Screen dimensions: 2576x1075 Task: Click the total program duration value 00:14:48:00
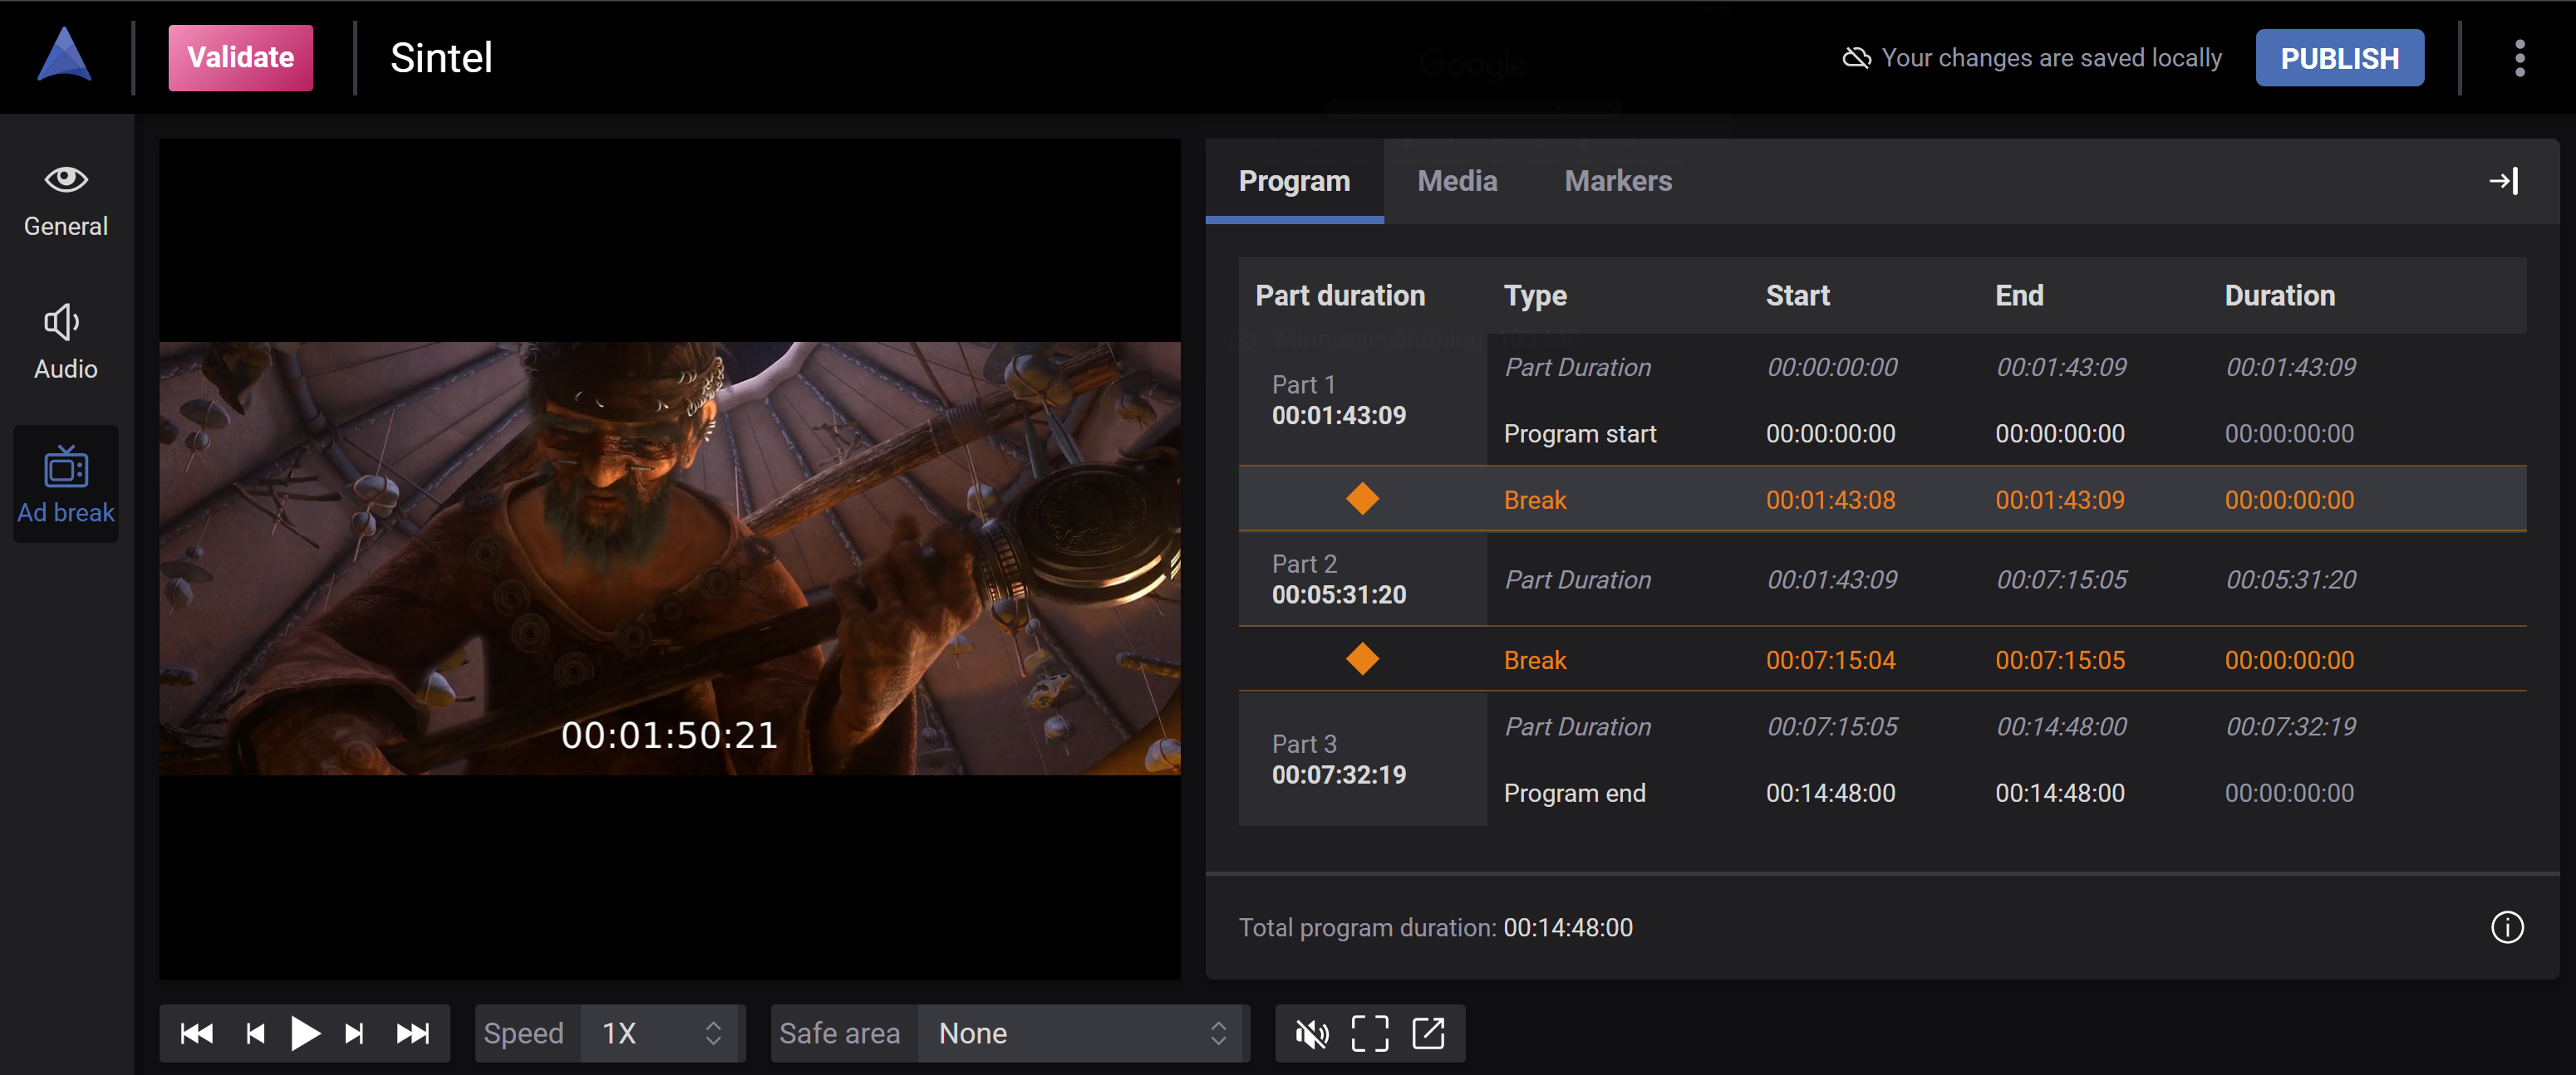coord(1568,928)
